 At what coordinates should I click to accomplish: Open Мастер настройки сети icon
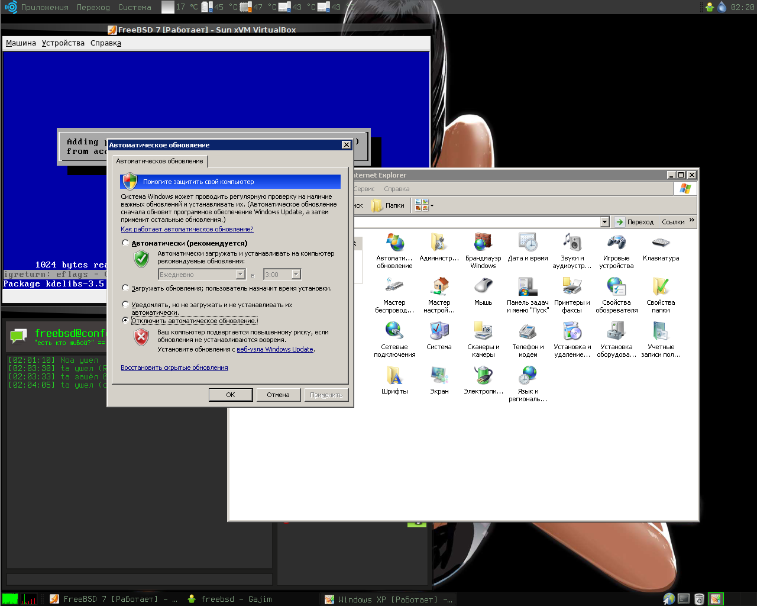tap(439, 295)
